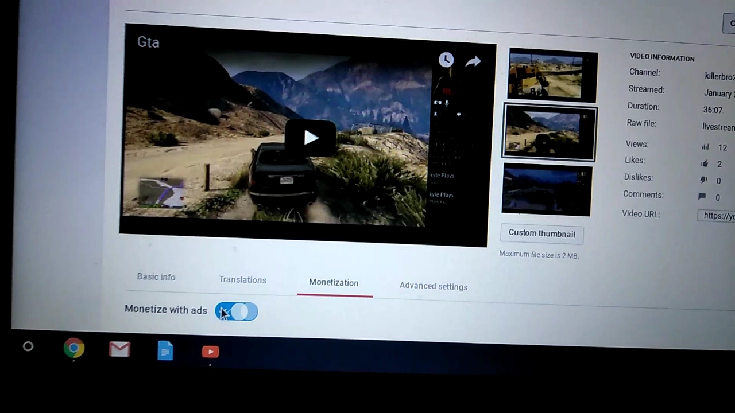Click the Share arrow icon on video
Viewport: 735px width, 413px height.
[473, 62]
